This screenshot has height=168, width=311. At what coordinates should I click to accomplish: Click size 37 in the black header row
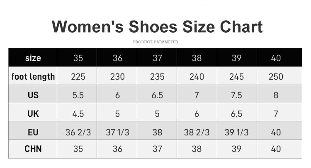pos(157,58)
